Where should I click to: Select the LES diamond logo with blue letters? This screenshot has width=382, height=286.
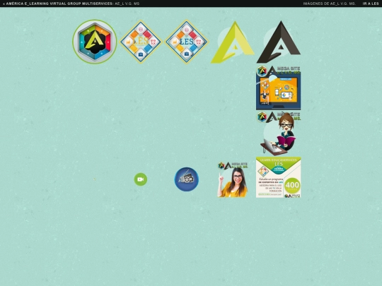pos(187,42)
